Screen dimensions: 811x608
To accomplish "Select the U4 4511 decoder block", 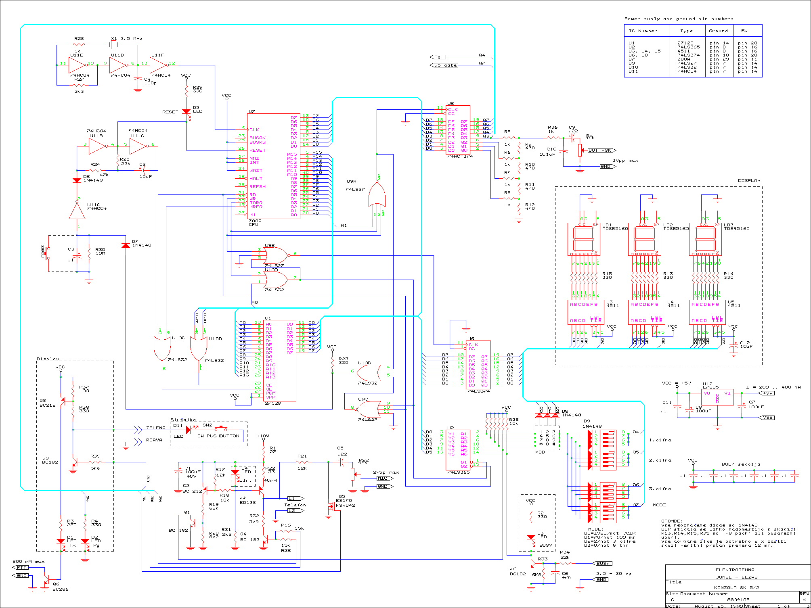I will (x=646, y=312).
